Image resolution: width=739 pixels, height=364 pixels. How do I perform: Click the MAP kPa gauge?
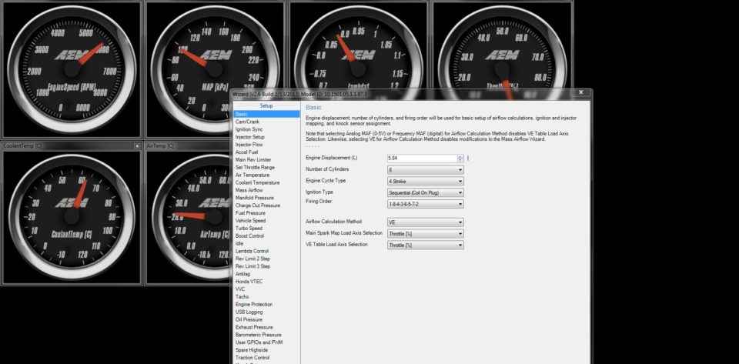click(215, 69)
